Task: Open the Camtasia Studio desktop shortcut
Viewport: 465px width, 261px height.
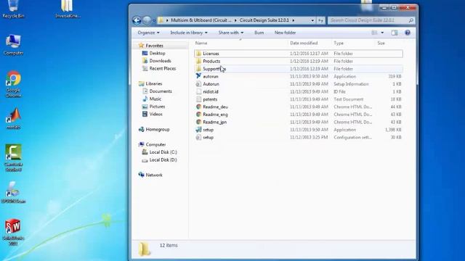Action: (x=13, y=157)
